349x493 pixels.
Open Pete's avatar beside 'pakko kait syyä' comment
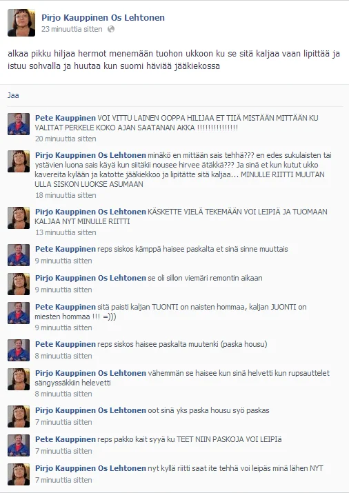(x=19, y=445)
